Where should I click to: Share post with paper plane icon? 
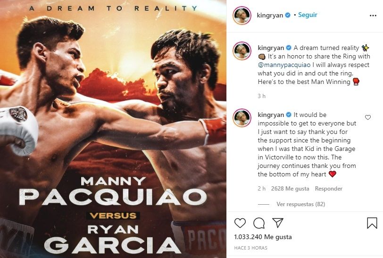[x=277, y=223]
